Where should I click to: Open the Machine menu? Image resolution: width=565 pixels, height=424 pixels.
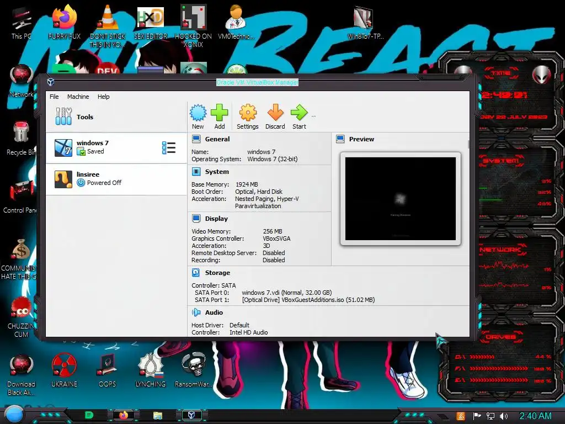tap(78, 97)
